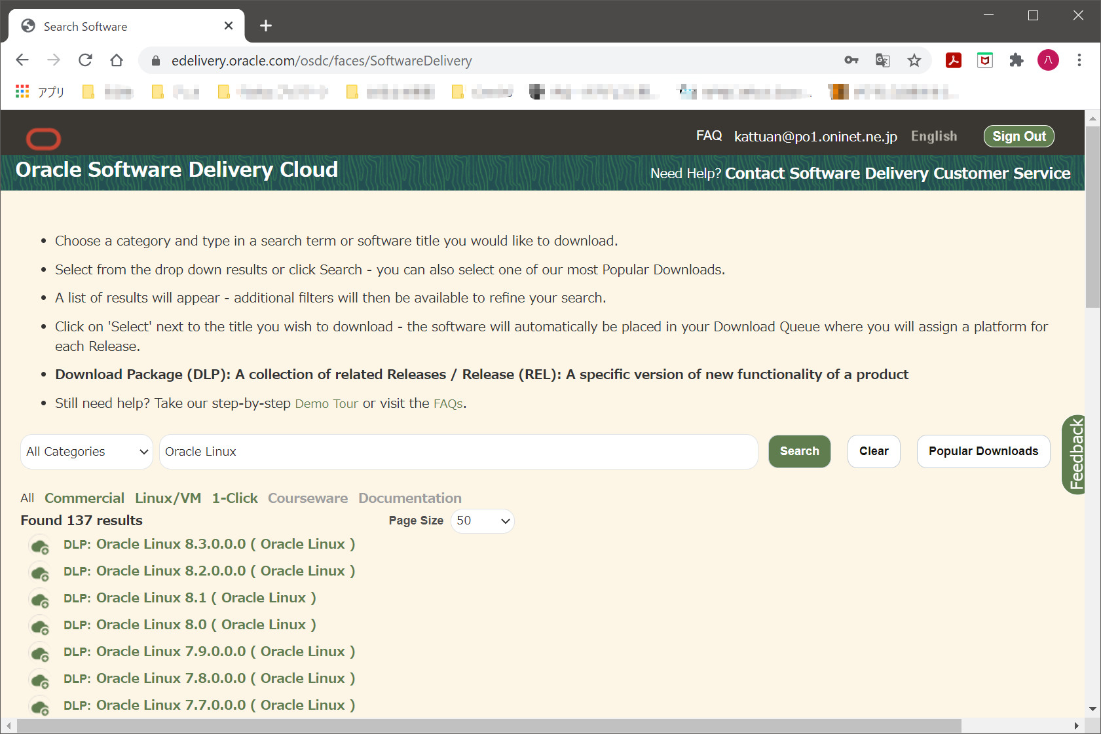The height and width of the screenshot is (734, 1101).
Task: Click cloud icon beside Oracle Linux 7.8.0.0.0
Action: [x=41, y=680]
